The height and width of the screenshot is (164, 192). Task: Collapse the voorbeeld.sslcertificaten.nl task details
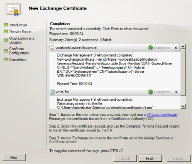coord(176,48)
